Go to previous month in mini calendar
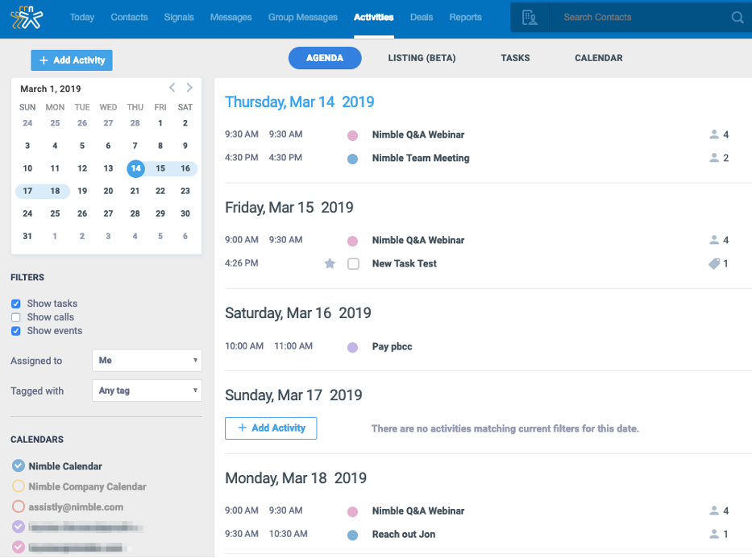The image size is (752, 558). (172, 88)
